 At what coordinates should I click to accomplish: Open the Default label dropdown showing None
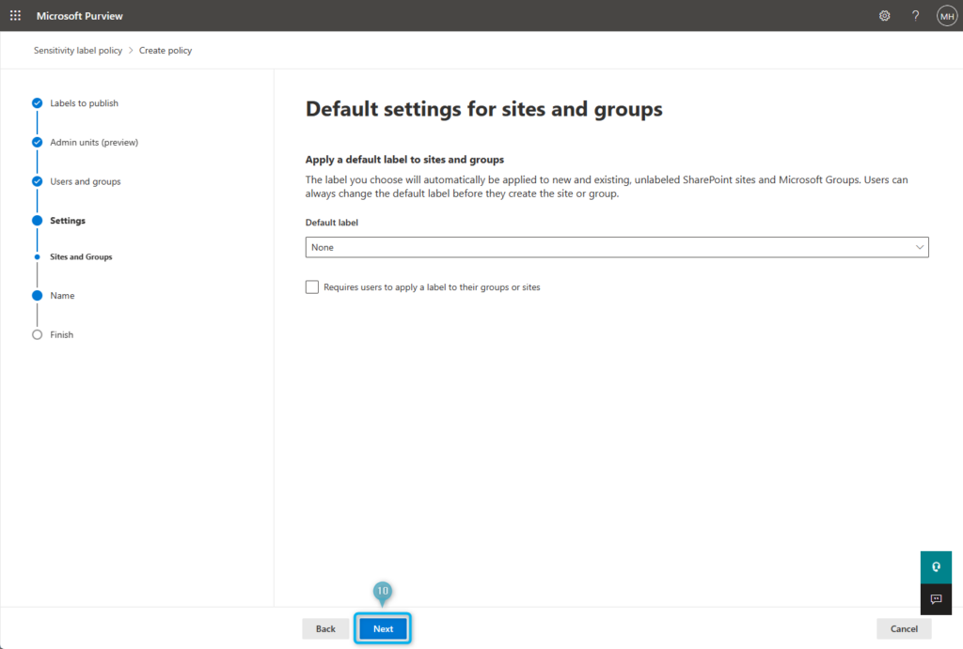tap(617, 247)
